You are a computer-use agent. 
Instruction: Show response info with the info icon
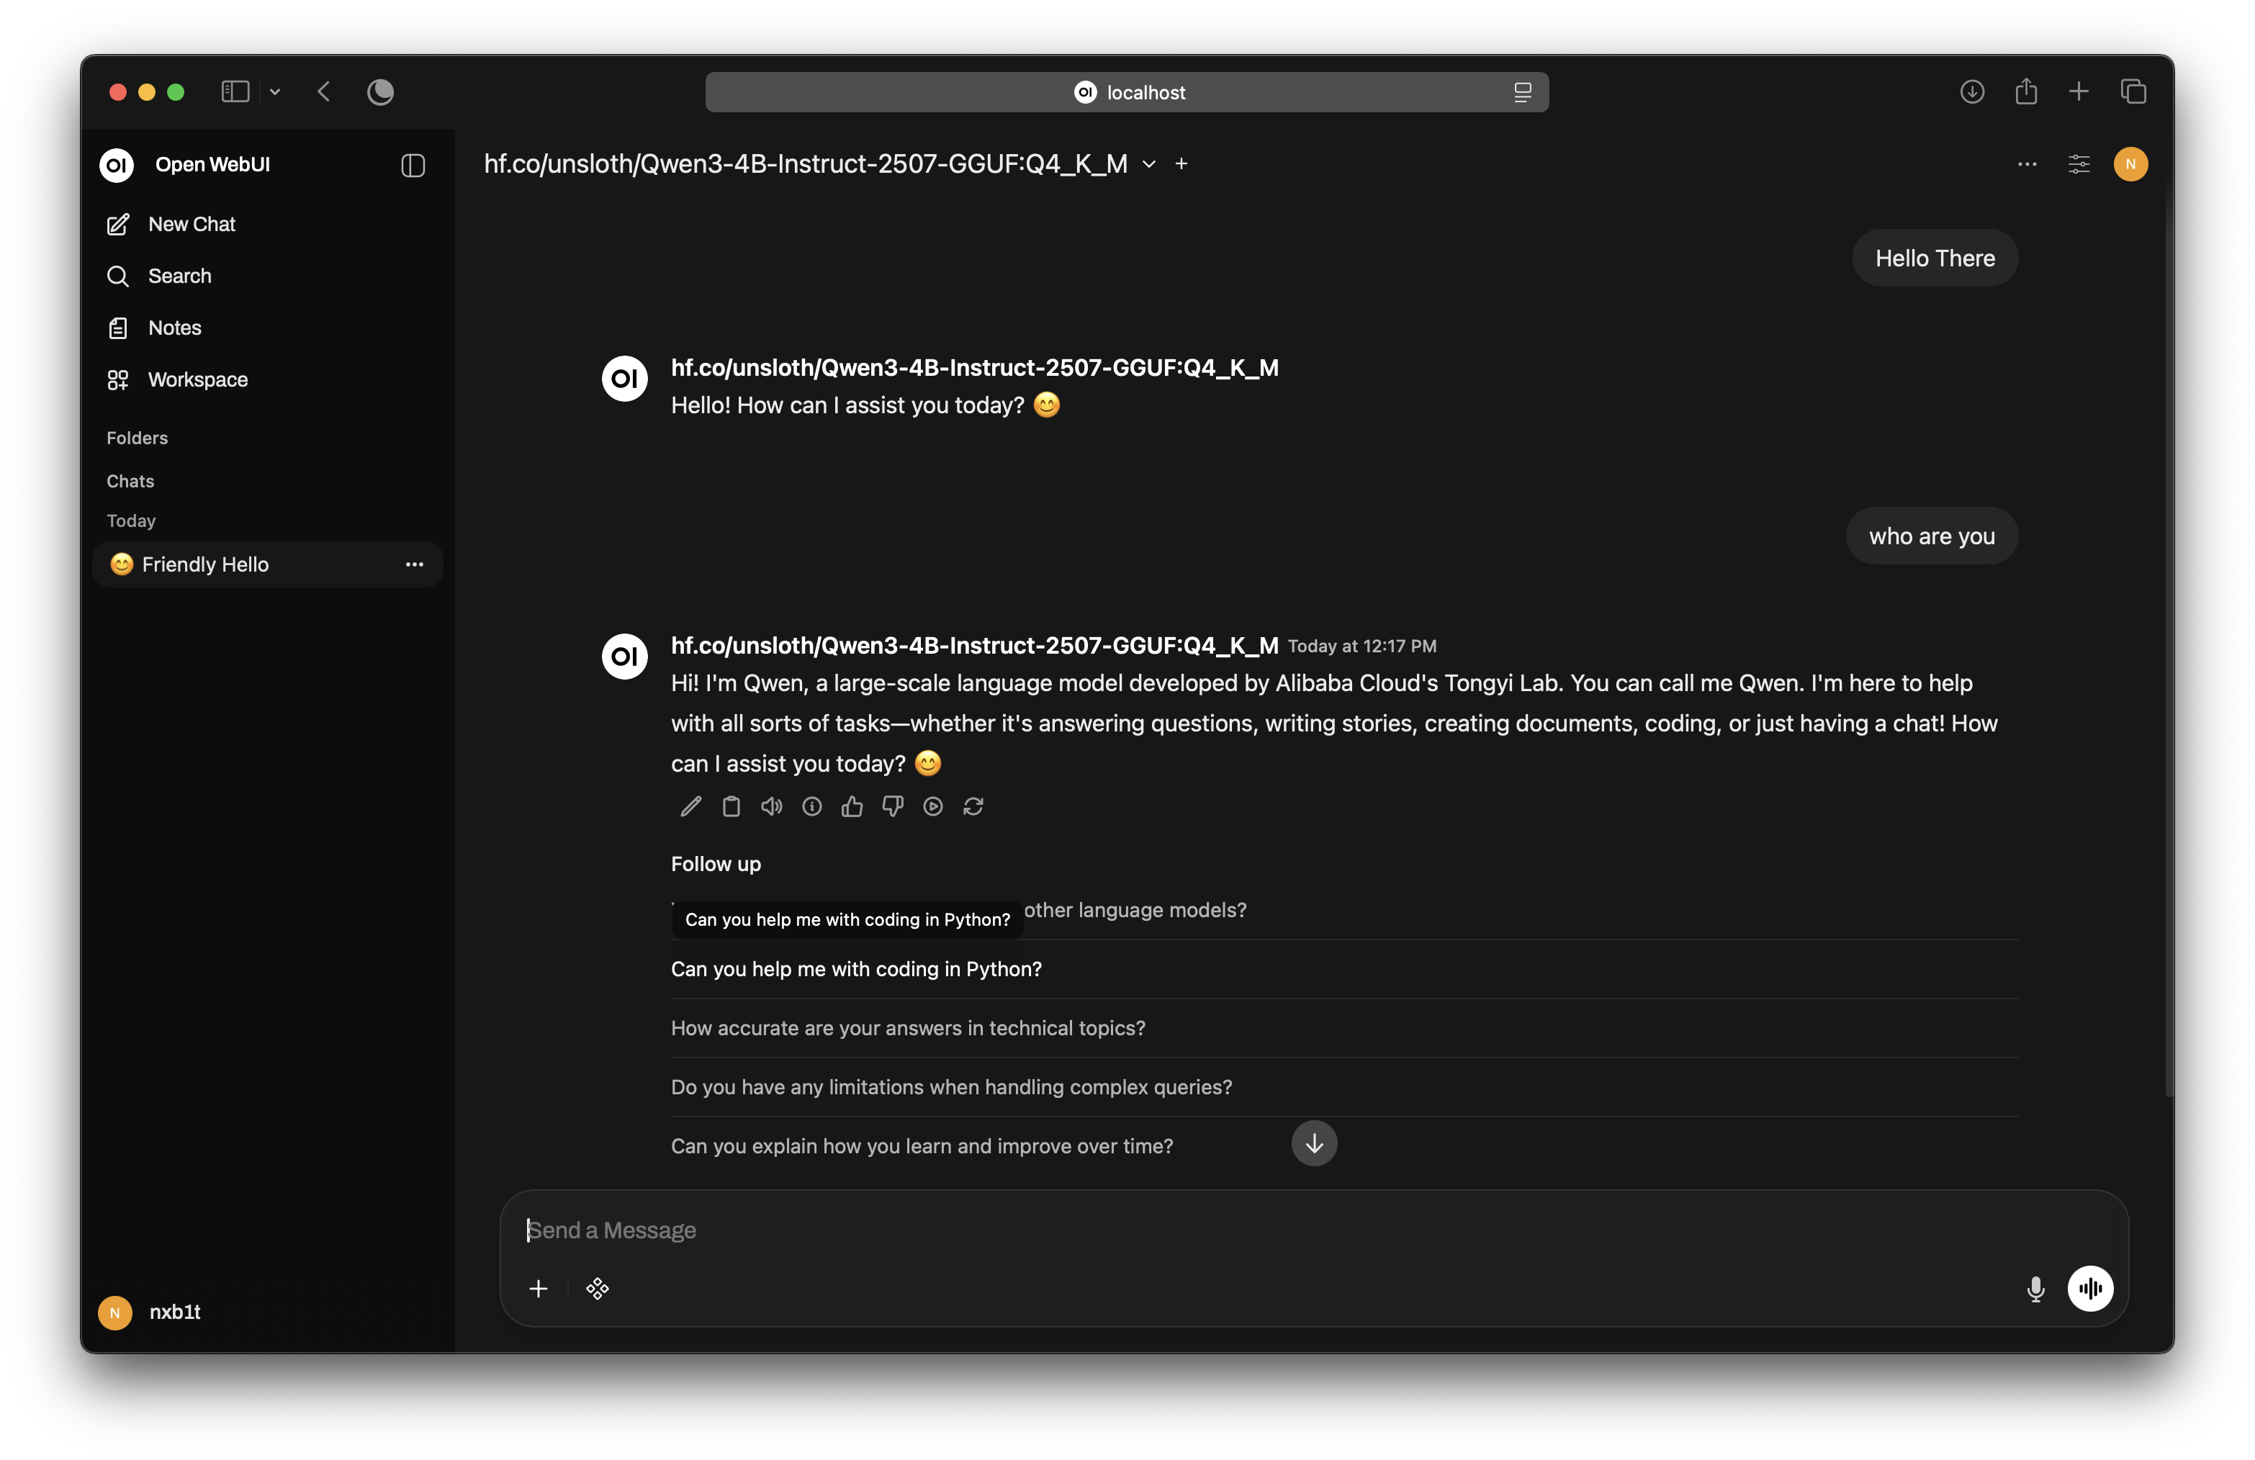[x=811, y=806]
